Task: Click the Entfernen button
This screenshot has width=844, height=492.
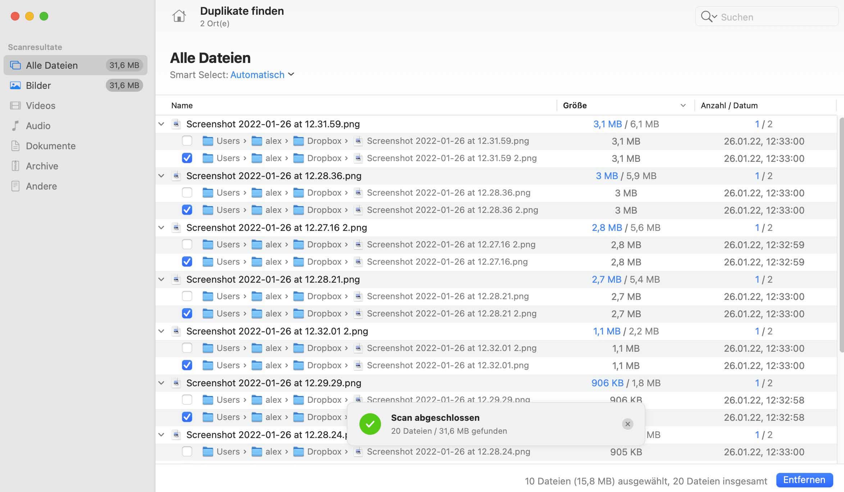Action: click(x=804, y=480)
